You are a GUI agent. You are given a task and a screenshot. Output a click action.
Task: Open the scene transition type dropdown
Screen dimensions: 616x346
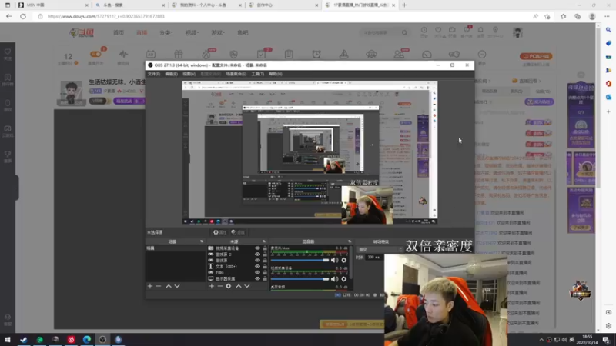click(380, 249)
